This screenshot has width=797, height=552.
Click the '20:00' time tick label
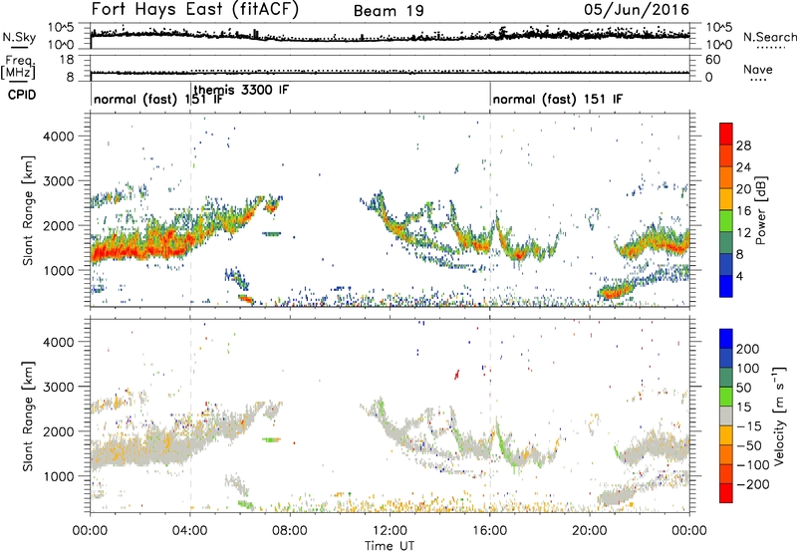pyautogui.click(x=590, y=531)
